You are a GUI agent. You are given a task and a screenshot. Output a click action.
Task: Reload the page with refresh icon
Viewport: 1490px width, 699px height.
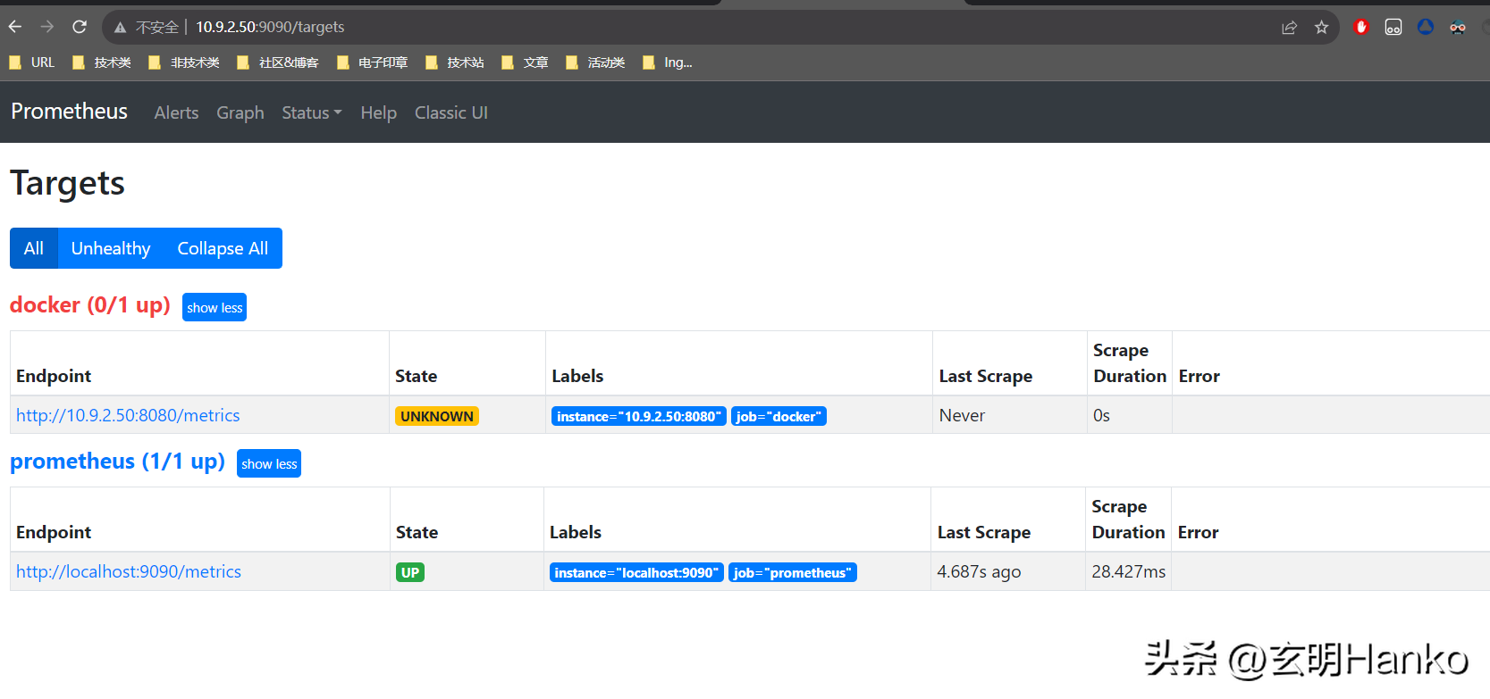[x=80, y=27]
